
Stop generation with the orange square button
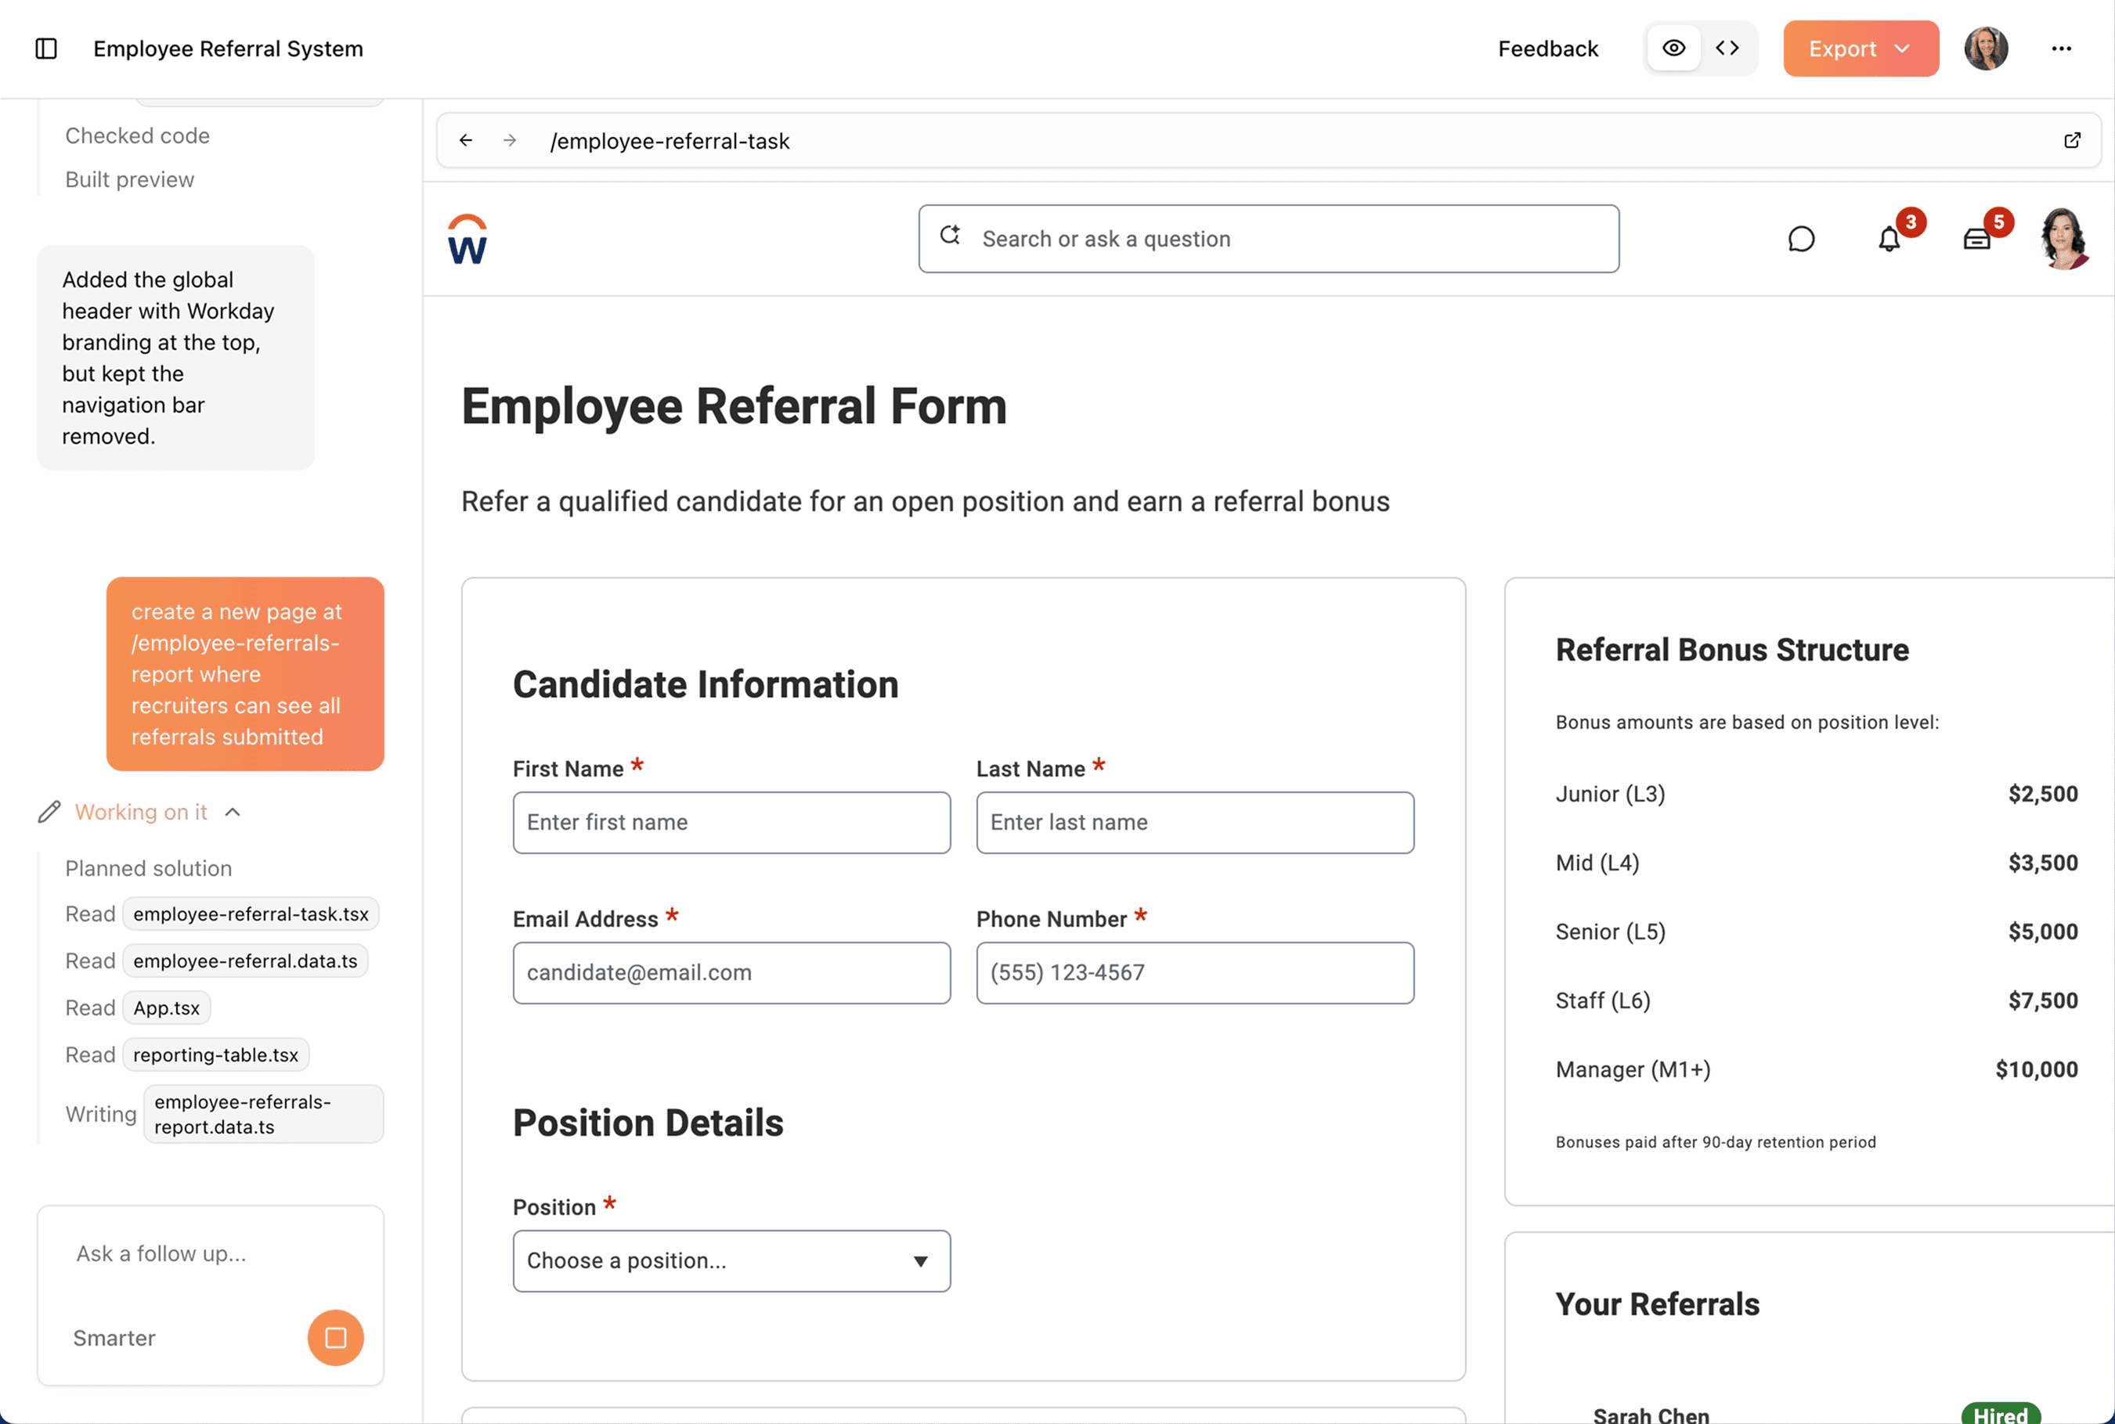335,1338
